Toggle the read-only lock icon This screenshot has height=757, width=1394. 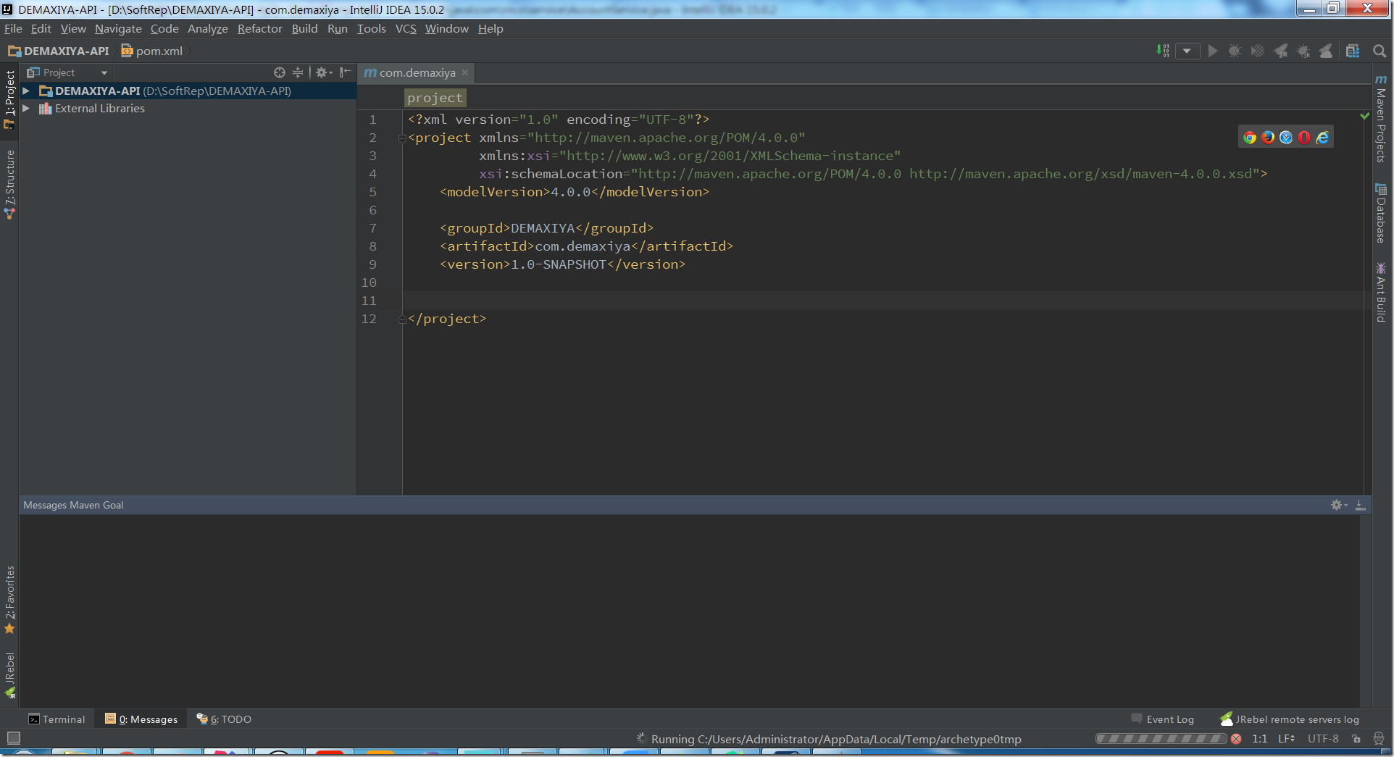1356,739
